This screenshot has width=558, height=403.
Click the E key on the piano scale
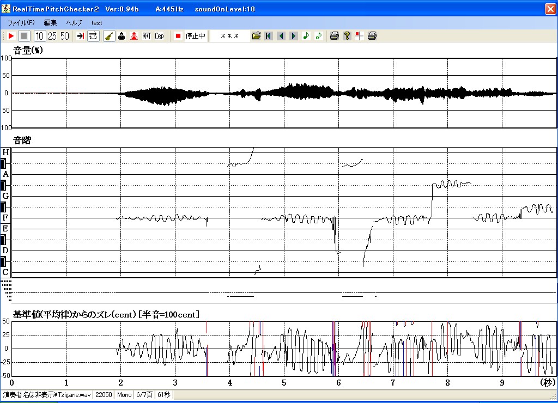[x=5, y=229]
